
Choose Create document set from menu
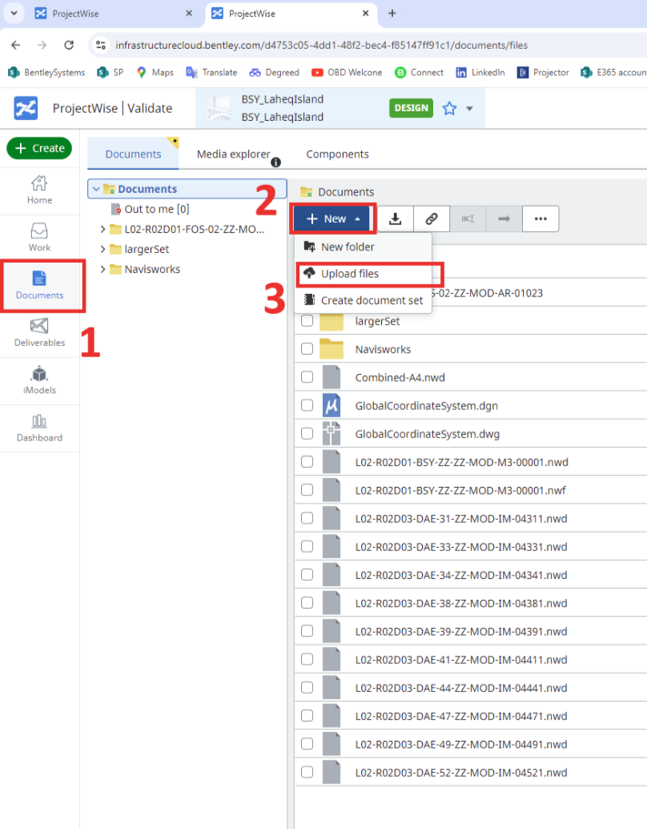click(363, 300)
